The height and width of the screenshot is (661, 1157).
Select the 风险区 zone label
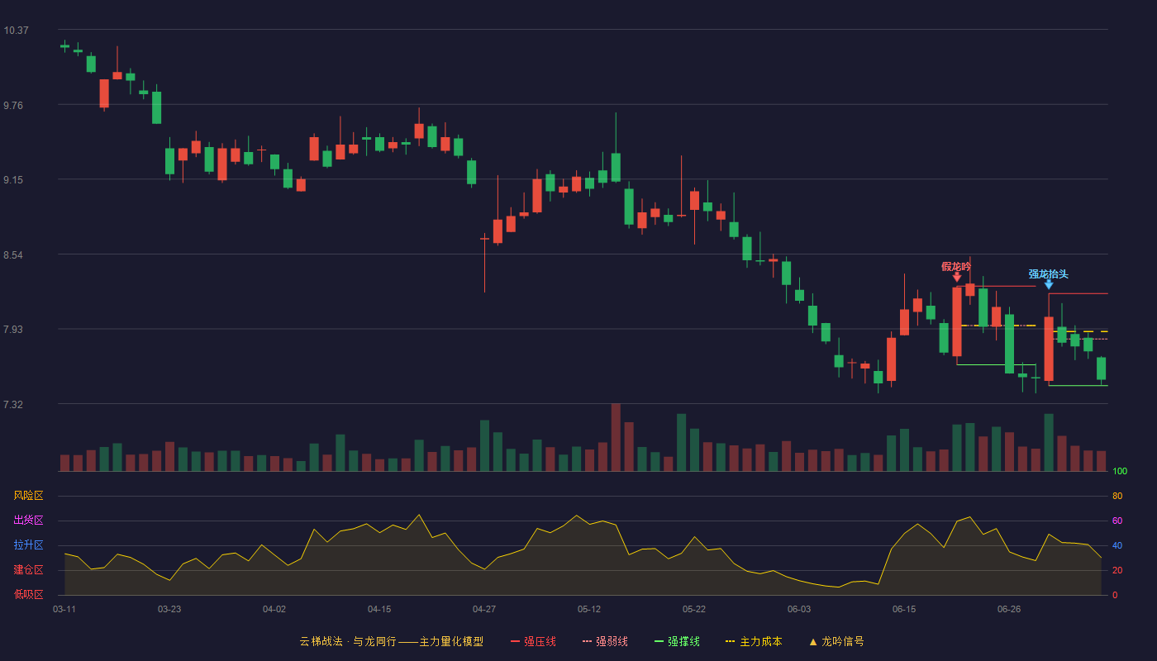(28, 496)
